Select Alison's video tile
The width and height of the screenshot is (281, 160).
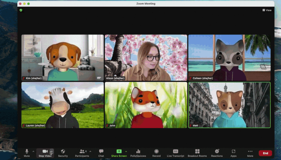tap(146, 57)
